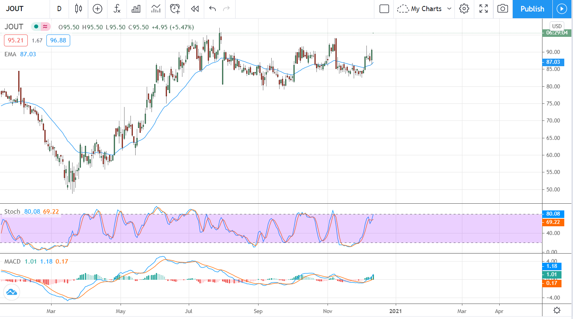Click the 1.01 MACD histogram value label
573x319 pixels.
pyautogui.click(x=552, y=275)
